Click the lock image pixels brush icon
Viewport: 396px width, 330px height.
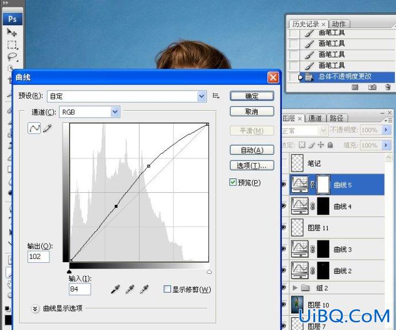tap(312, 145)
